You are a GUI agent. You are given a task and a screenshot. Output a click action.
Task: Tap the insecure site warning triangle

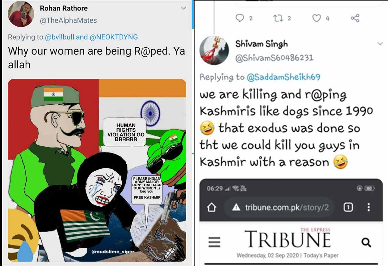[x=236, y=207]
